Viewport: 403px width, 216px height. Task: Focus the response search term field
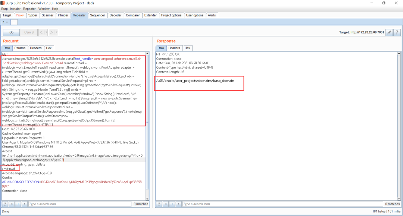(x=283, y=204)
